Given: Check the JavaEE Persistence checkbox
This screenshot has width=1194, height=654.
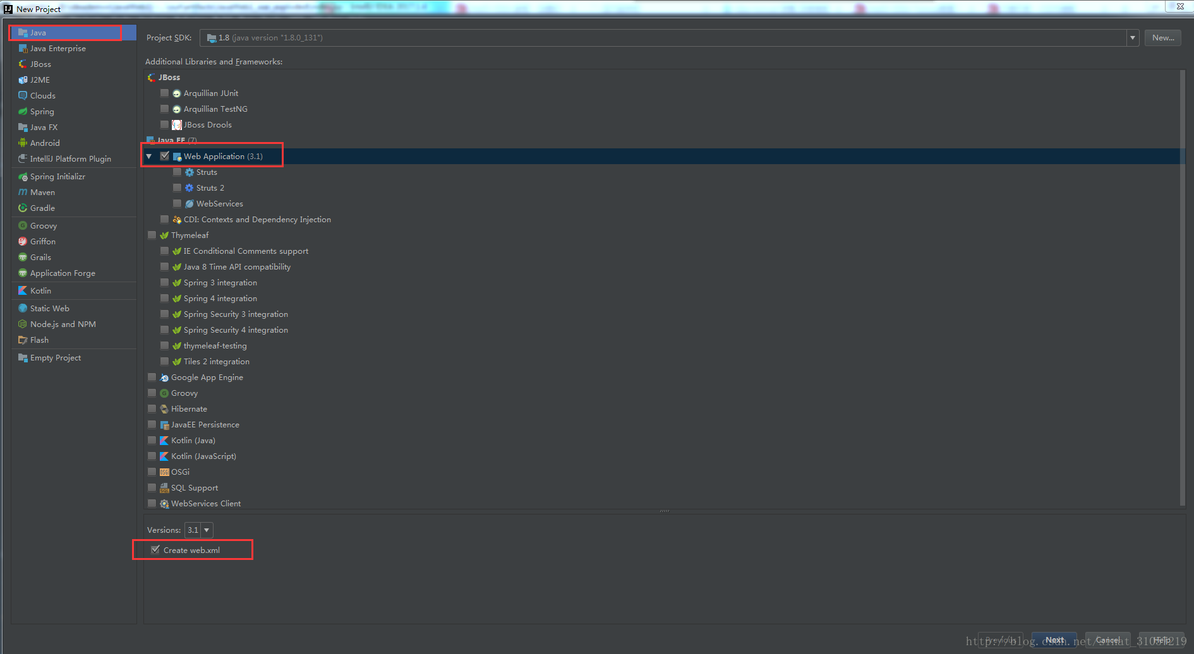Looking at the screenshot, I should click(152, 424).
